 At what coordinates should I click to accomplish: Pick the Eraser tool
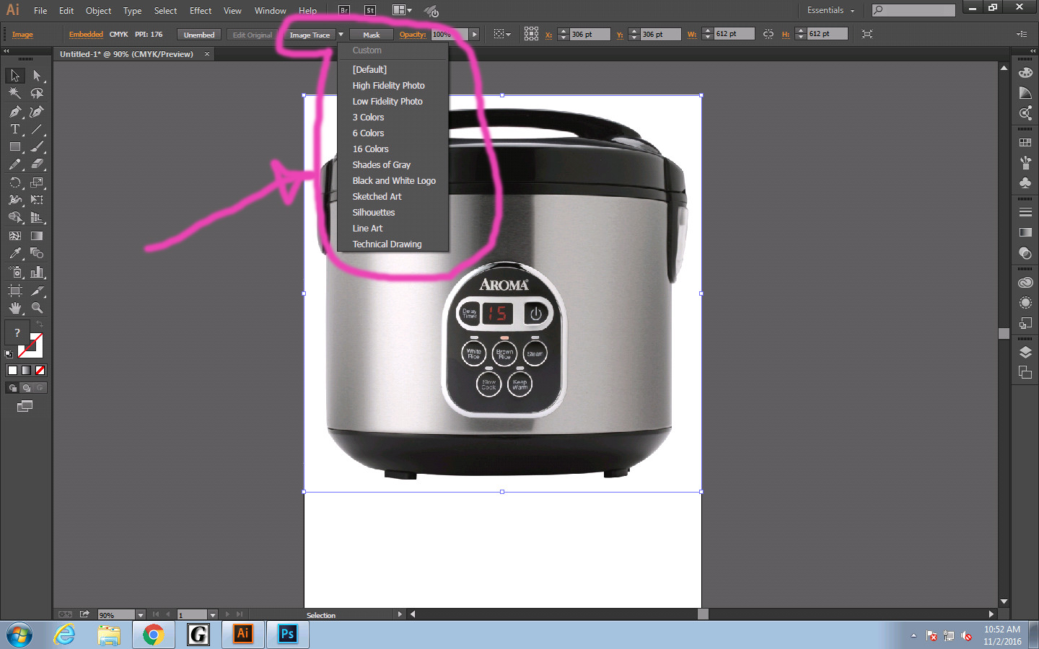(x=37, y=164)
